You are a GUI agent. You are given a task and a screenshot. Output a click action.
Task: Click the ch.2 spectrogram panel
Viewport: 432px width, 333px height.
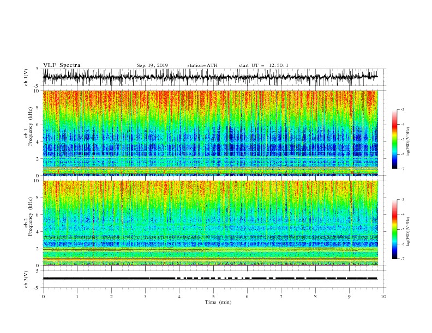(x=211, y=223)
